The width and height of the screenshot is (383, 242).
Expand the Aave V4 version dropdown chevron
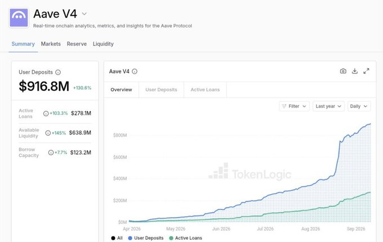[84, 14]
